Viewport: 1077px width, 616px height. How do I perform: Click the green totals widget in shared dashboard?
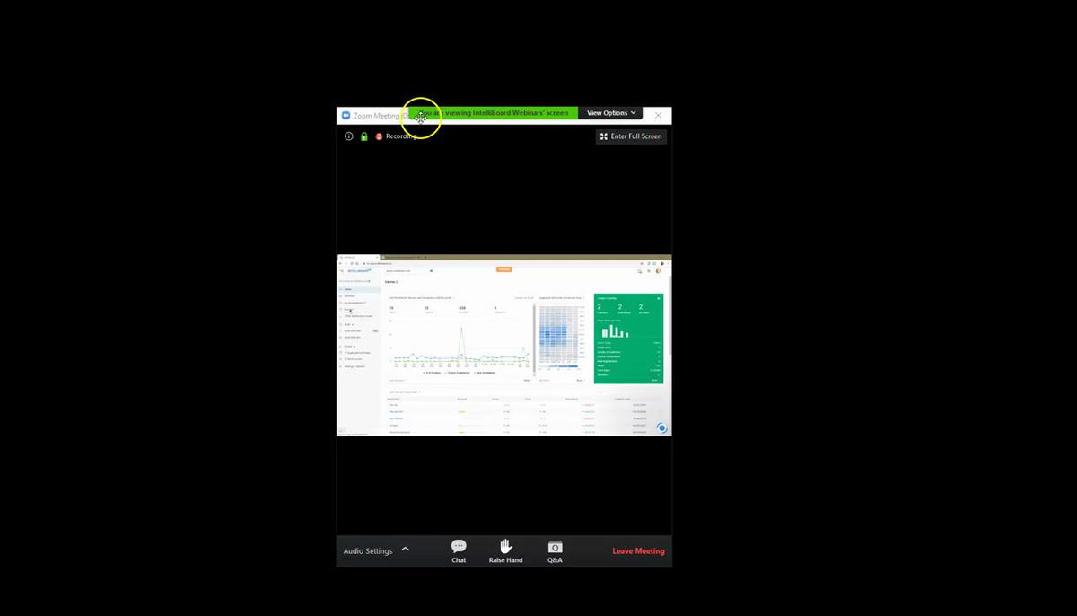click(x=628, y=339)
